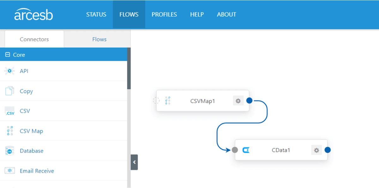Open the FLOWS page
The height and width of the screenshot is (188, 379).
click(129, 14)
